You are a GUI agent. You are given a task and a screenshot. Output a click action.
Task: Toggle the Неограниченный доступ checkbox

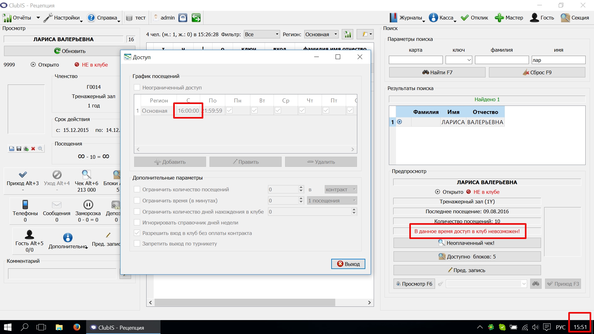click(137, 88)
